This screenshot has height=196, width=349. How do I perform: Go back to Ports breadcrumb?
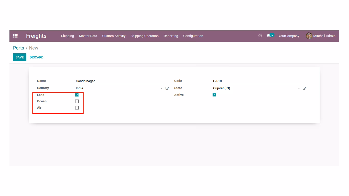click(18, 48)
